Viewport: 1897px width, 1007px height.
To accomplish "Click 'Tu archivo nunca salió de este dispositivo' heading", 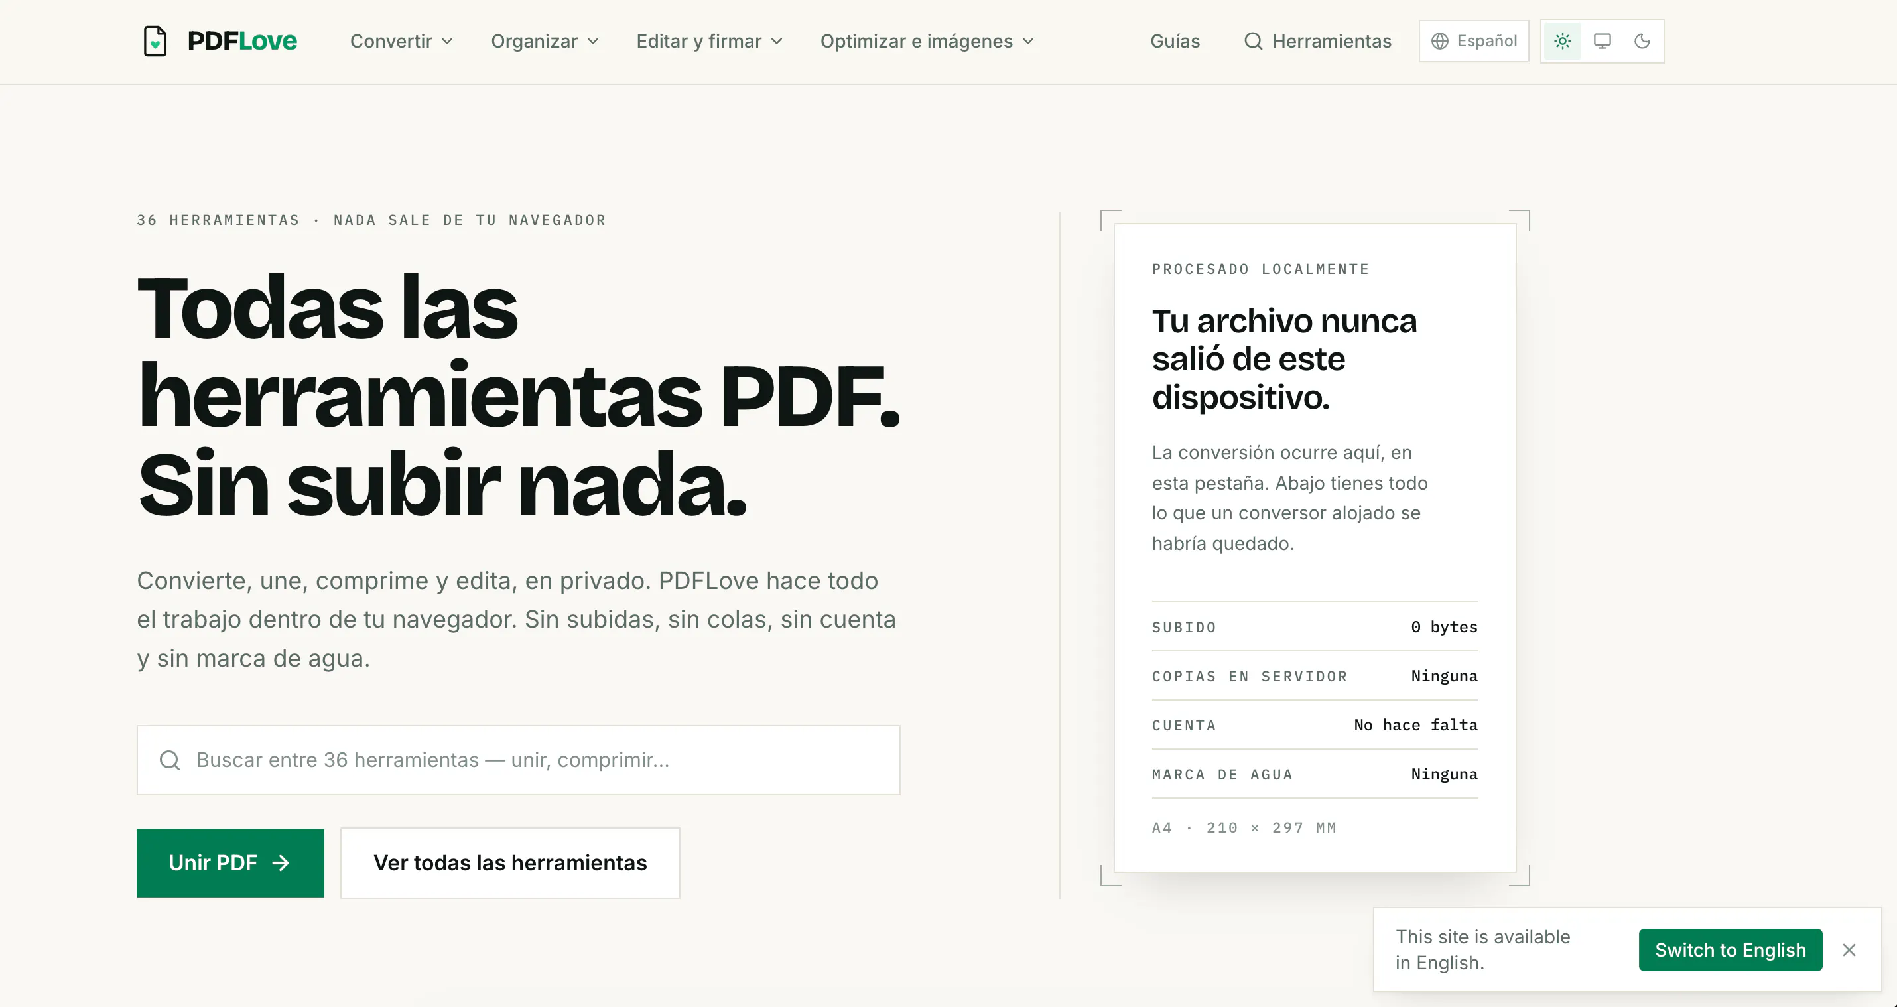I will point(1283,359).
